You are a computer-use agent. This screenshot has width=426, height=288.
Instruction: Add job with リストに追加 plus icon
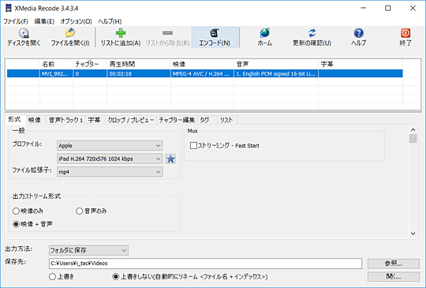click(121, 33)
